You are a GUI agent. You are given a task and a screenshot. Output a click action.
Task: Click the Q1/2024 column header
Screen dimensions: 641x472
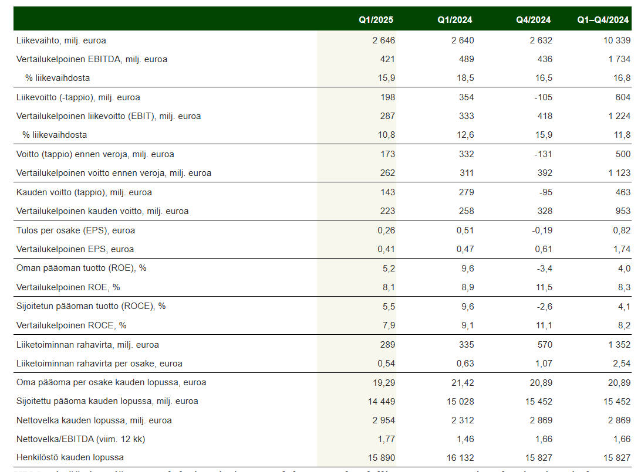tap(454, 19)
